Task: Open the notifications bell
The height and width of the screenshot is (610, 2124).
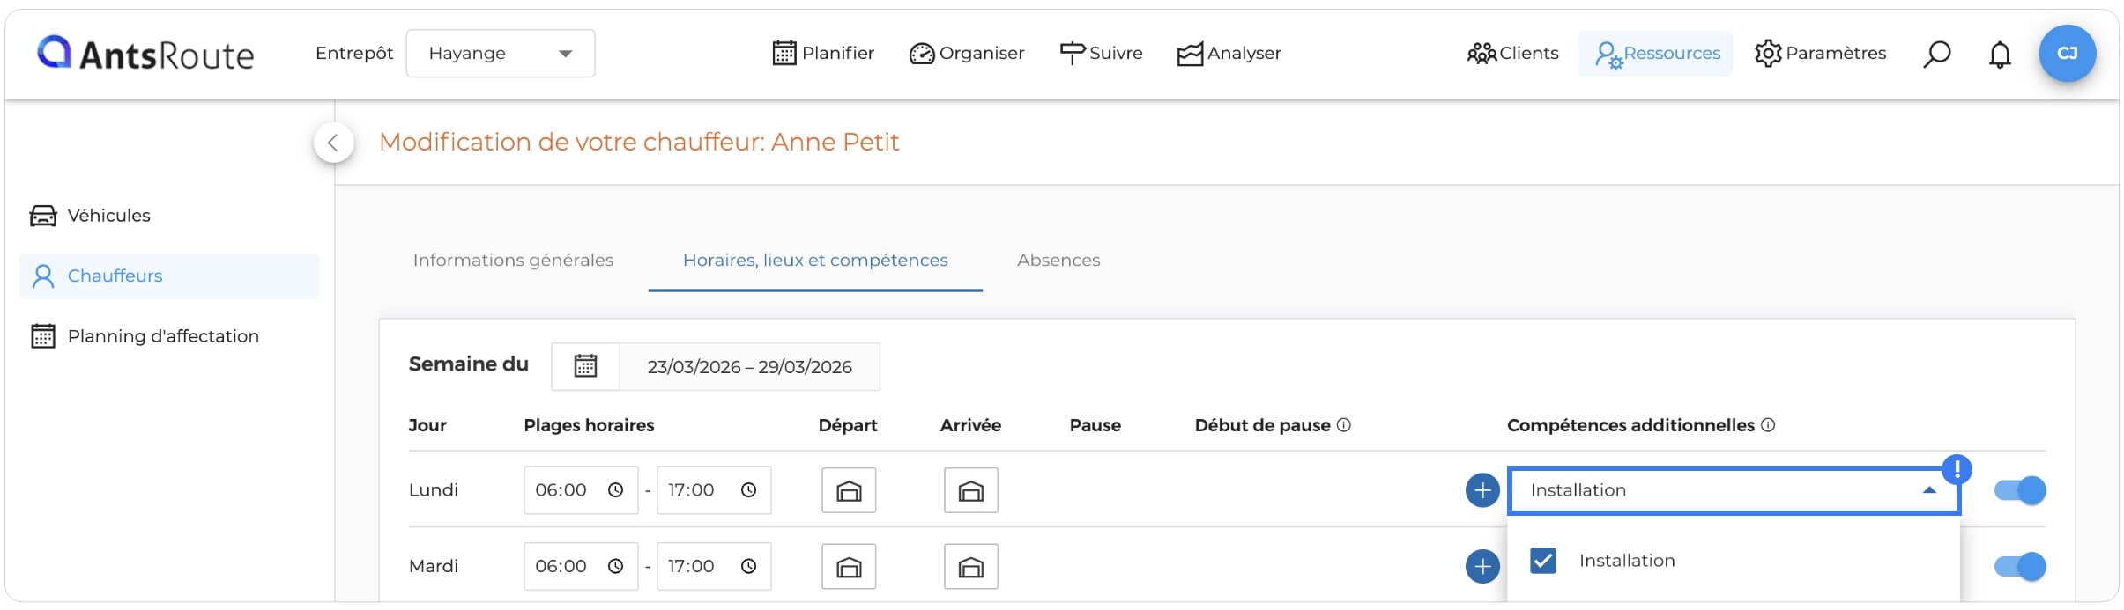Action: point(2000,55)
